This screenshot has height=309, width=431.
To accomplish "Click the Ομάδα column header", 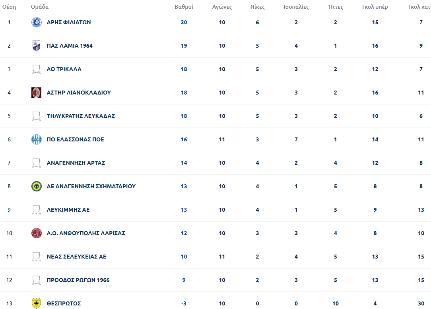I will 40,7.
